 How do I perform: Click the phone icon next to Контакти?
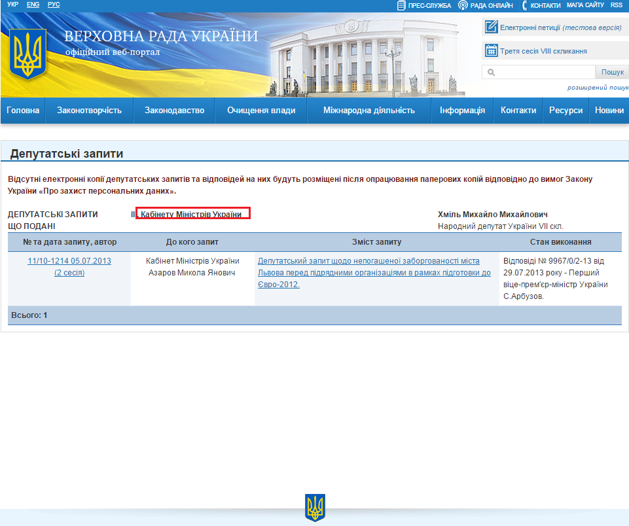523,5
